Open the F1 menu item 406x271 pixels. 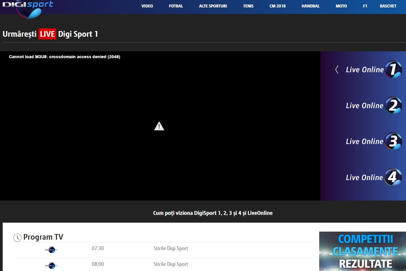point(365,6)
